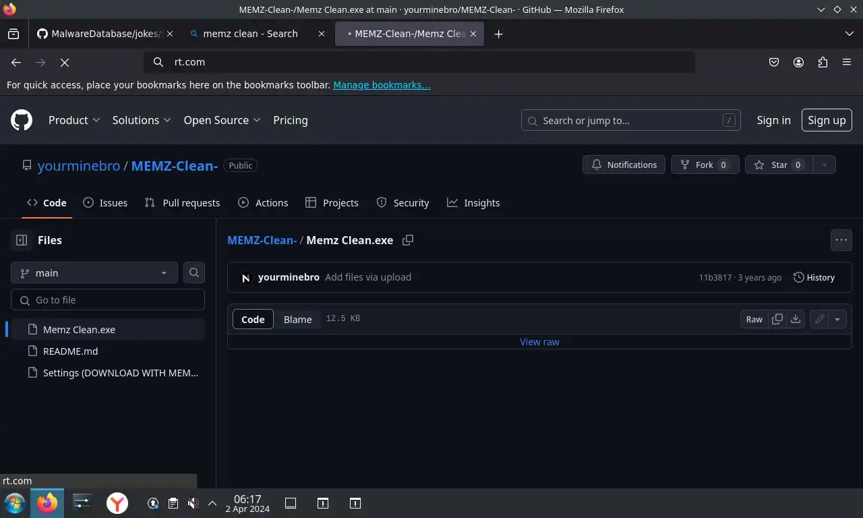Close the MalwareDatabase tab

coord(170,34)
